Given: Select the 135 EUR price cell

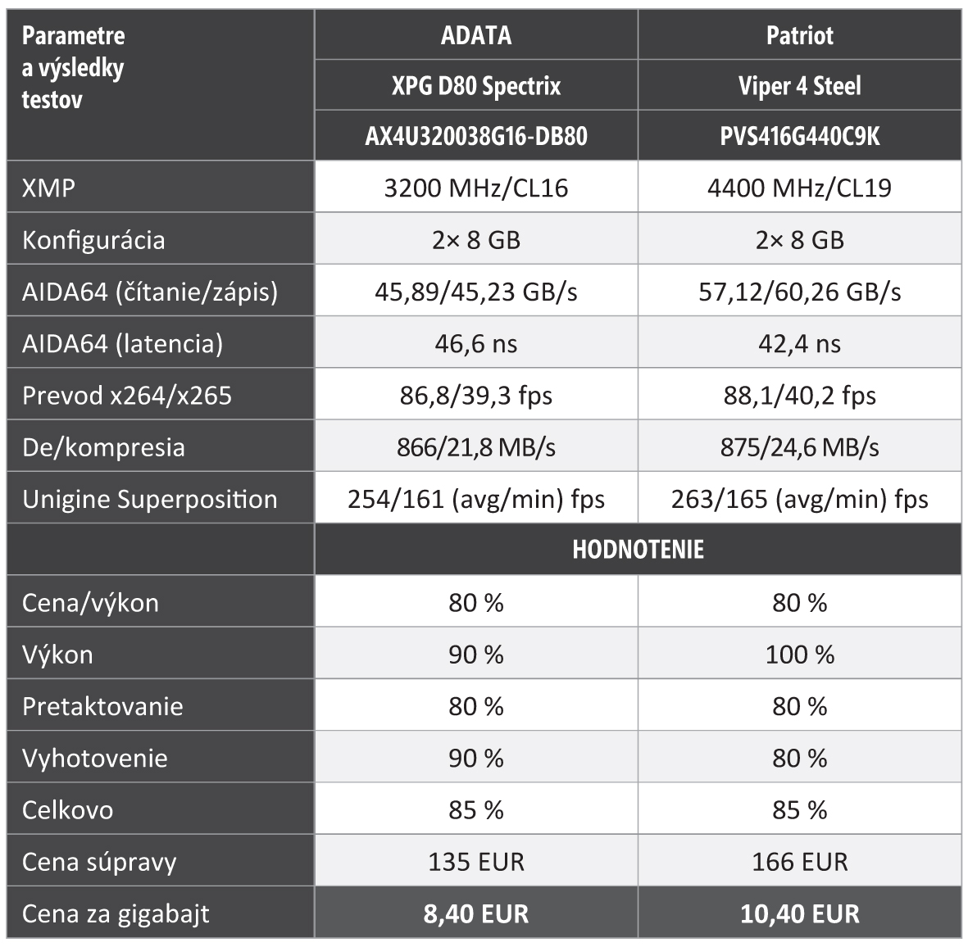Looking at the screenshot, I should pyautogui.click(x=476, y=862).
